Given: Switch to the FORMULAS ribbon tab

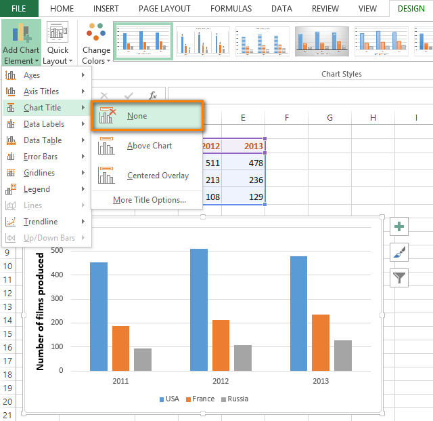Looking at the screenshot, I should coord(231,9).
